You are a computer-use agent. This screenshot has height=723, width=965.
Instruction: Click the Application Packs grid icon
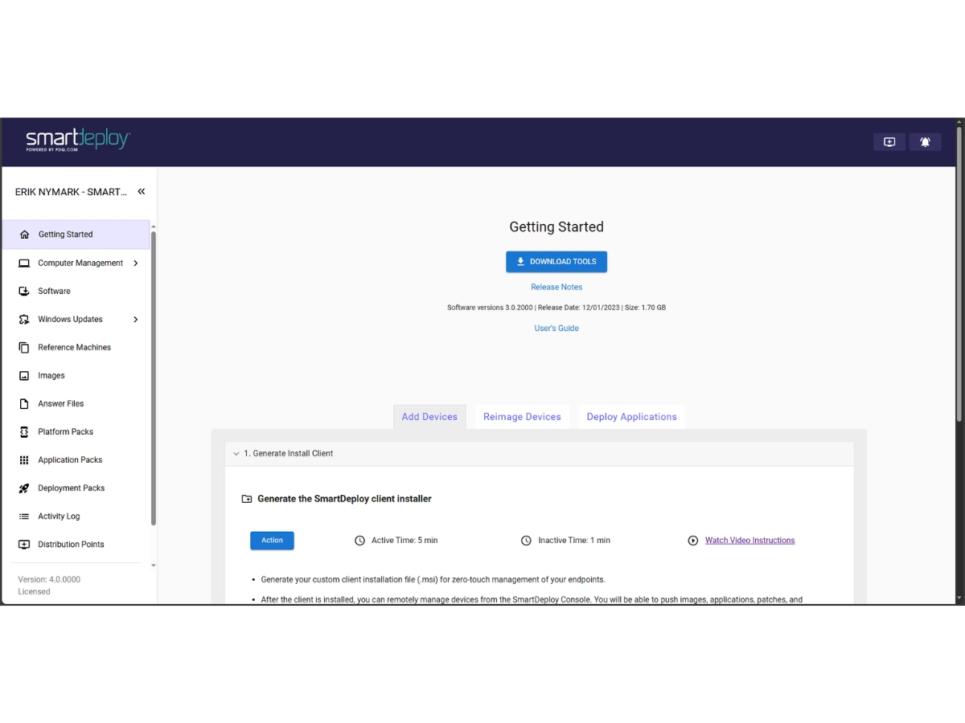[x=24, y=460]
